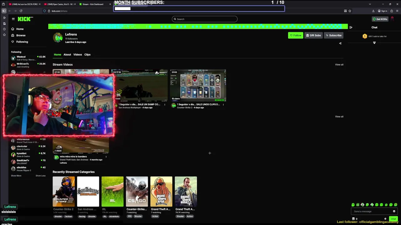Viewport: 401px width, 225px height.
Task: Open San Andreas Multiplayer category card
Action: click(88, 192)
